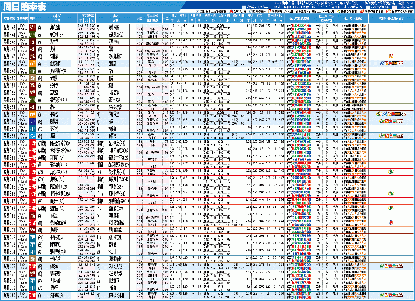Click the 開賽時間 column header

tap(22, 17)
